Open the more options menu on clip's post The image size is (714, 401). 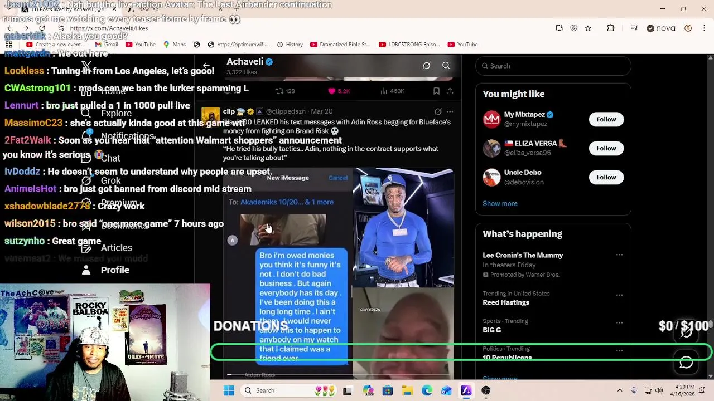450,111
